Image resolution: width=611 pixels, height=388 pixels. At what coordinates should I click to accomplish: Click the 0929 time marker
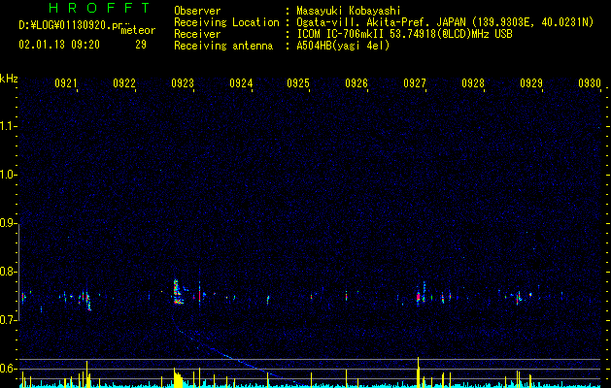click(x=531, y=83)
